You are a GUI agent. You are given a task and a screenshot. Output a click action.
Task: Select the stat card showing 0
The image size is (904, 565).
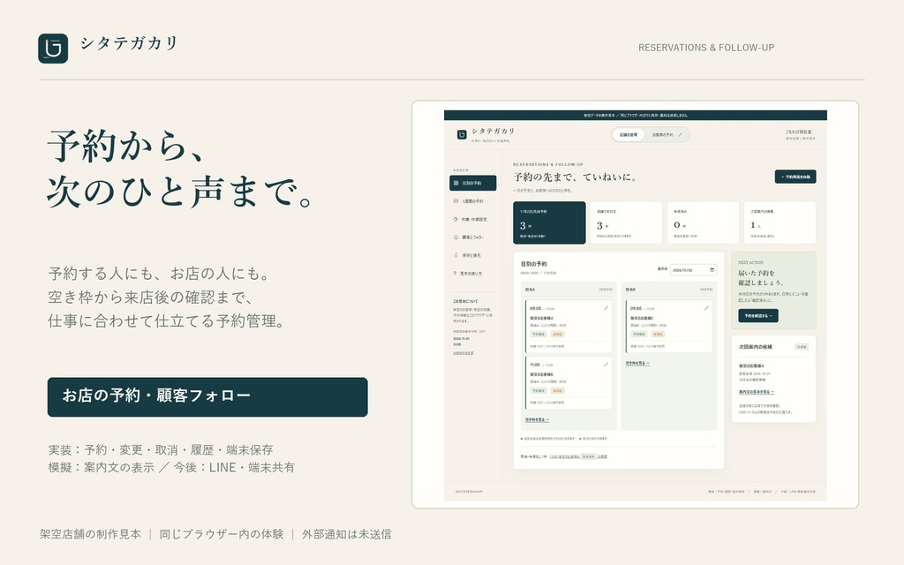[703, 222]
